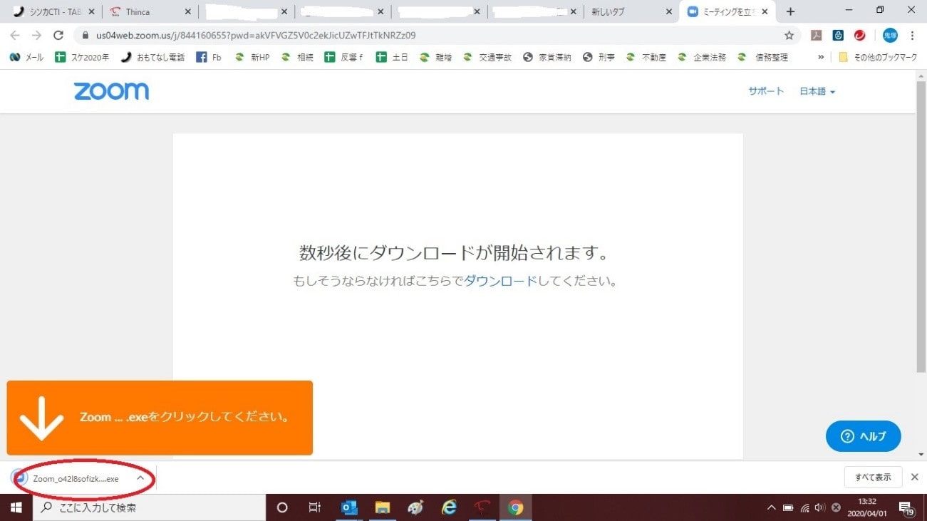Open the サポート link

[766, 91]
